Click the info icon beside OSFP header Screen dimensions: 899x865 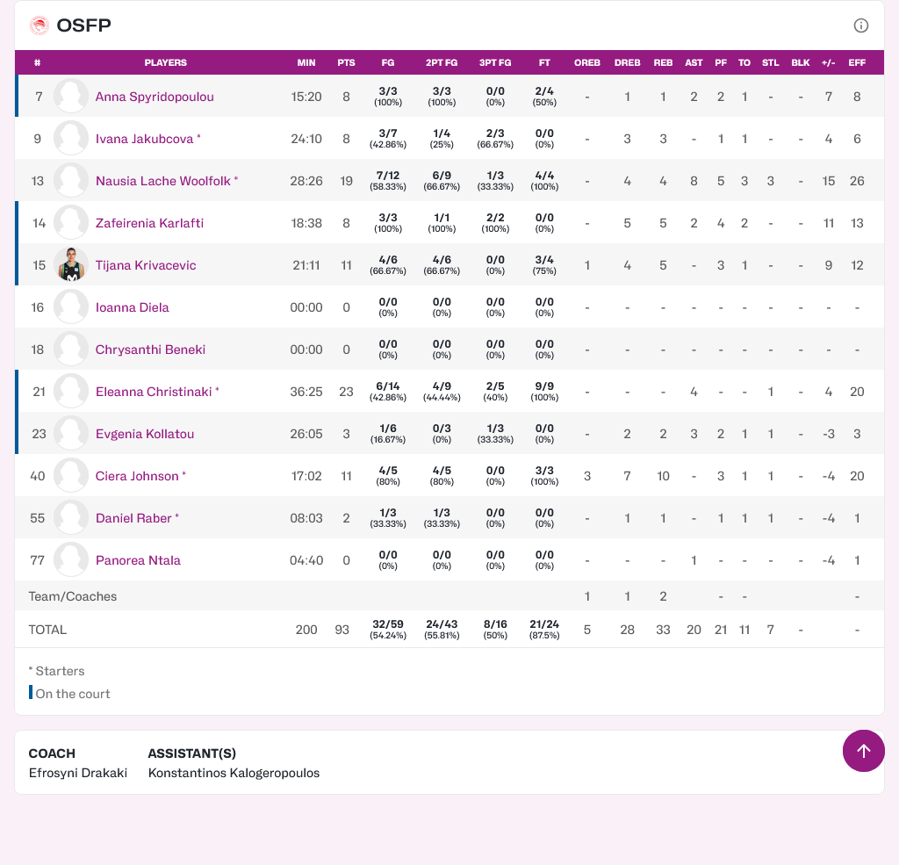pos(861,25)
